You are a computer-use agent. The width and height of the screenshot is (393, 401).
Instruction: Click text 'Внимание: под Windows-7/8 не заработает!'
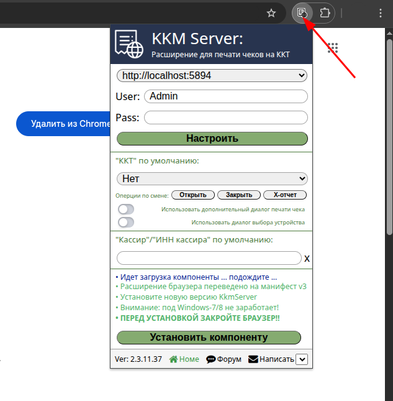tap(199, 307)
